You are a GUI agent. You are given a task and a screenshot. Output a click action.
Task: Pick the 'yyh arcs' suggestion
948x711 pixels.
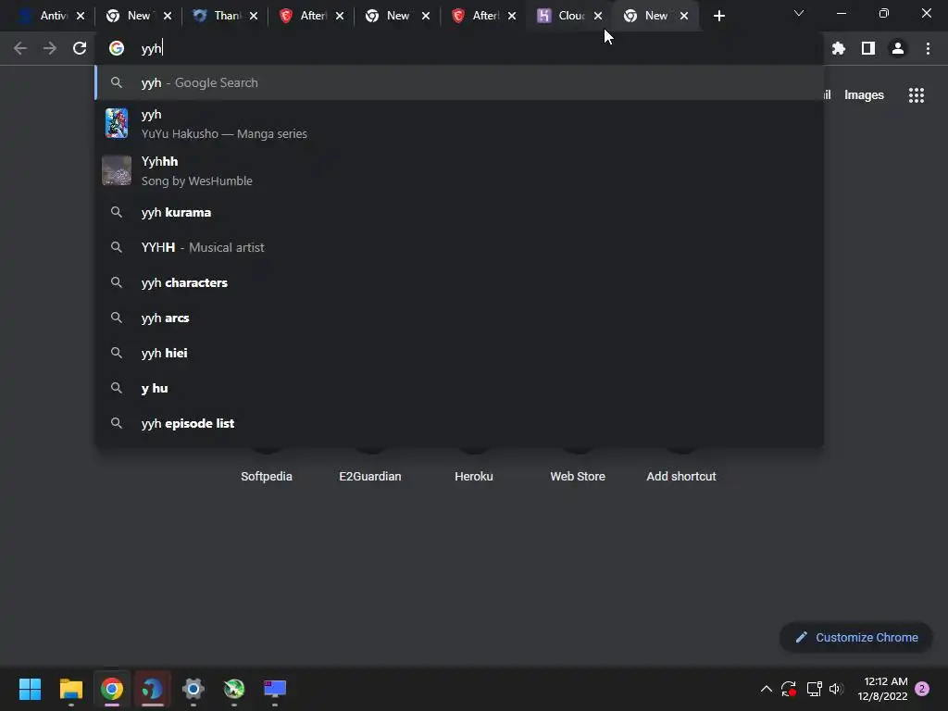(459, 318)
